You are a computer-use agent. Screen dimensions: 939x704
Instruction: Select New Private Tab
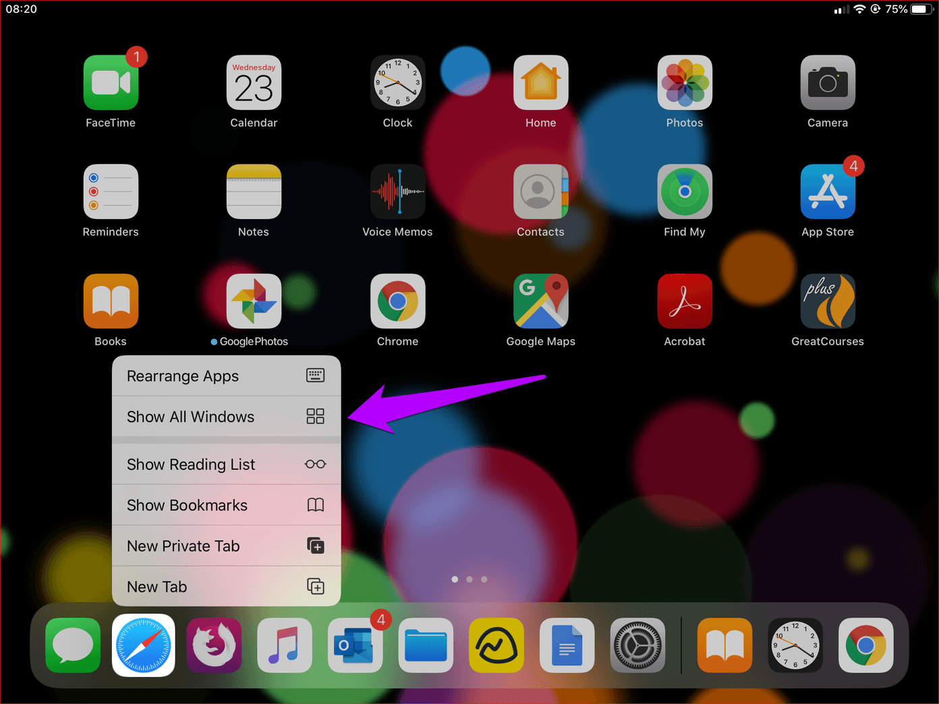click(x=227, y=546)
